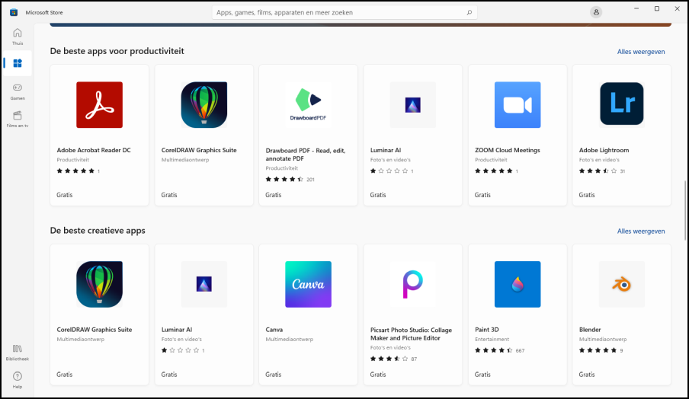The height and width of the screenshot is (399, 689).
Task: Show all productivity apps via Alles weergeven
Action: coord(641,51)
